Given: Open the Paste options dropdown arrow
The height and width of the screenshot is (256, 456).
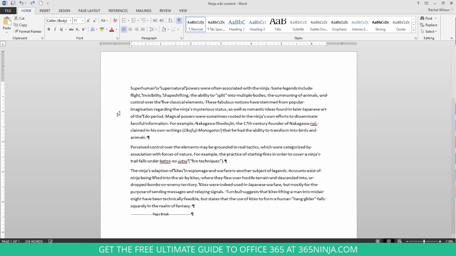Looking at the screenshot, I should point(7,32).
